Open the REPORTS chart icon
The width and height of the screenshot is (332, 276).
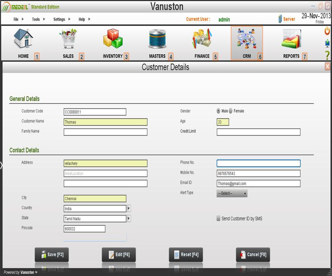[x=291, y=39]
